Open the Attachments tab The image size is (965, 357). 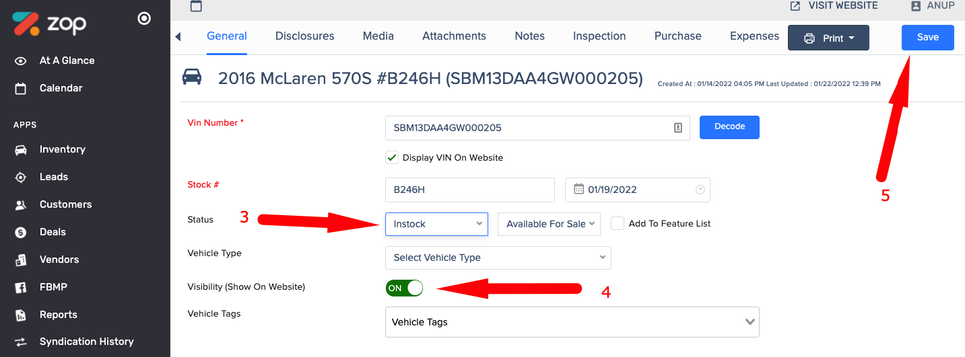coord(455,36)
